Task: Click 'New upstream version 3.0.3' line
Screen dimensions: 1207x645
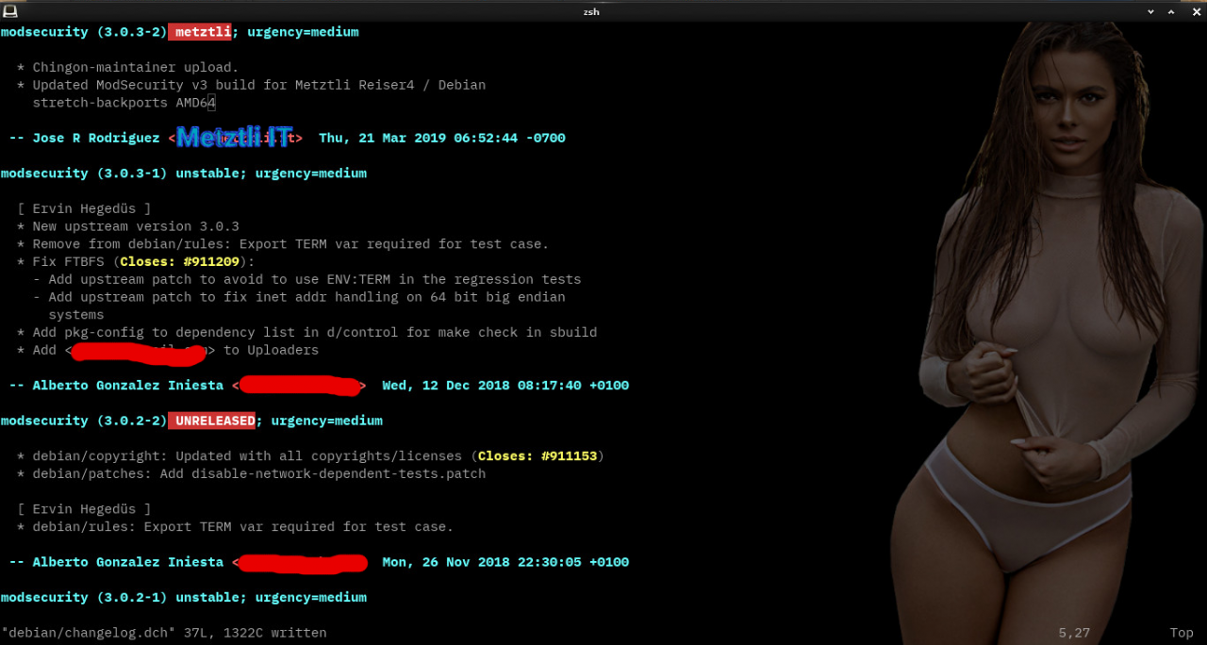Action: 127,226
